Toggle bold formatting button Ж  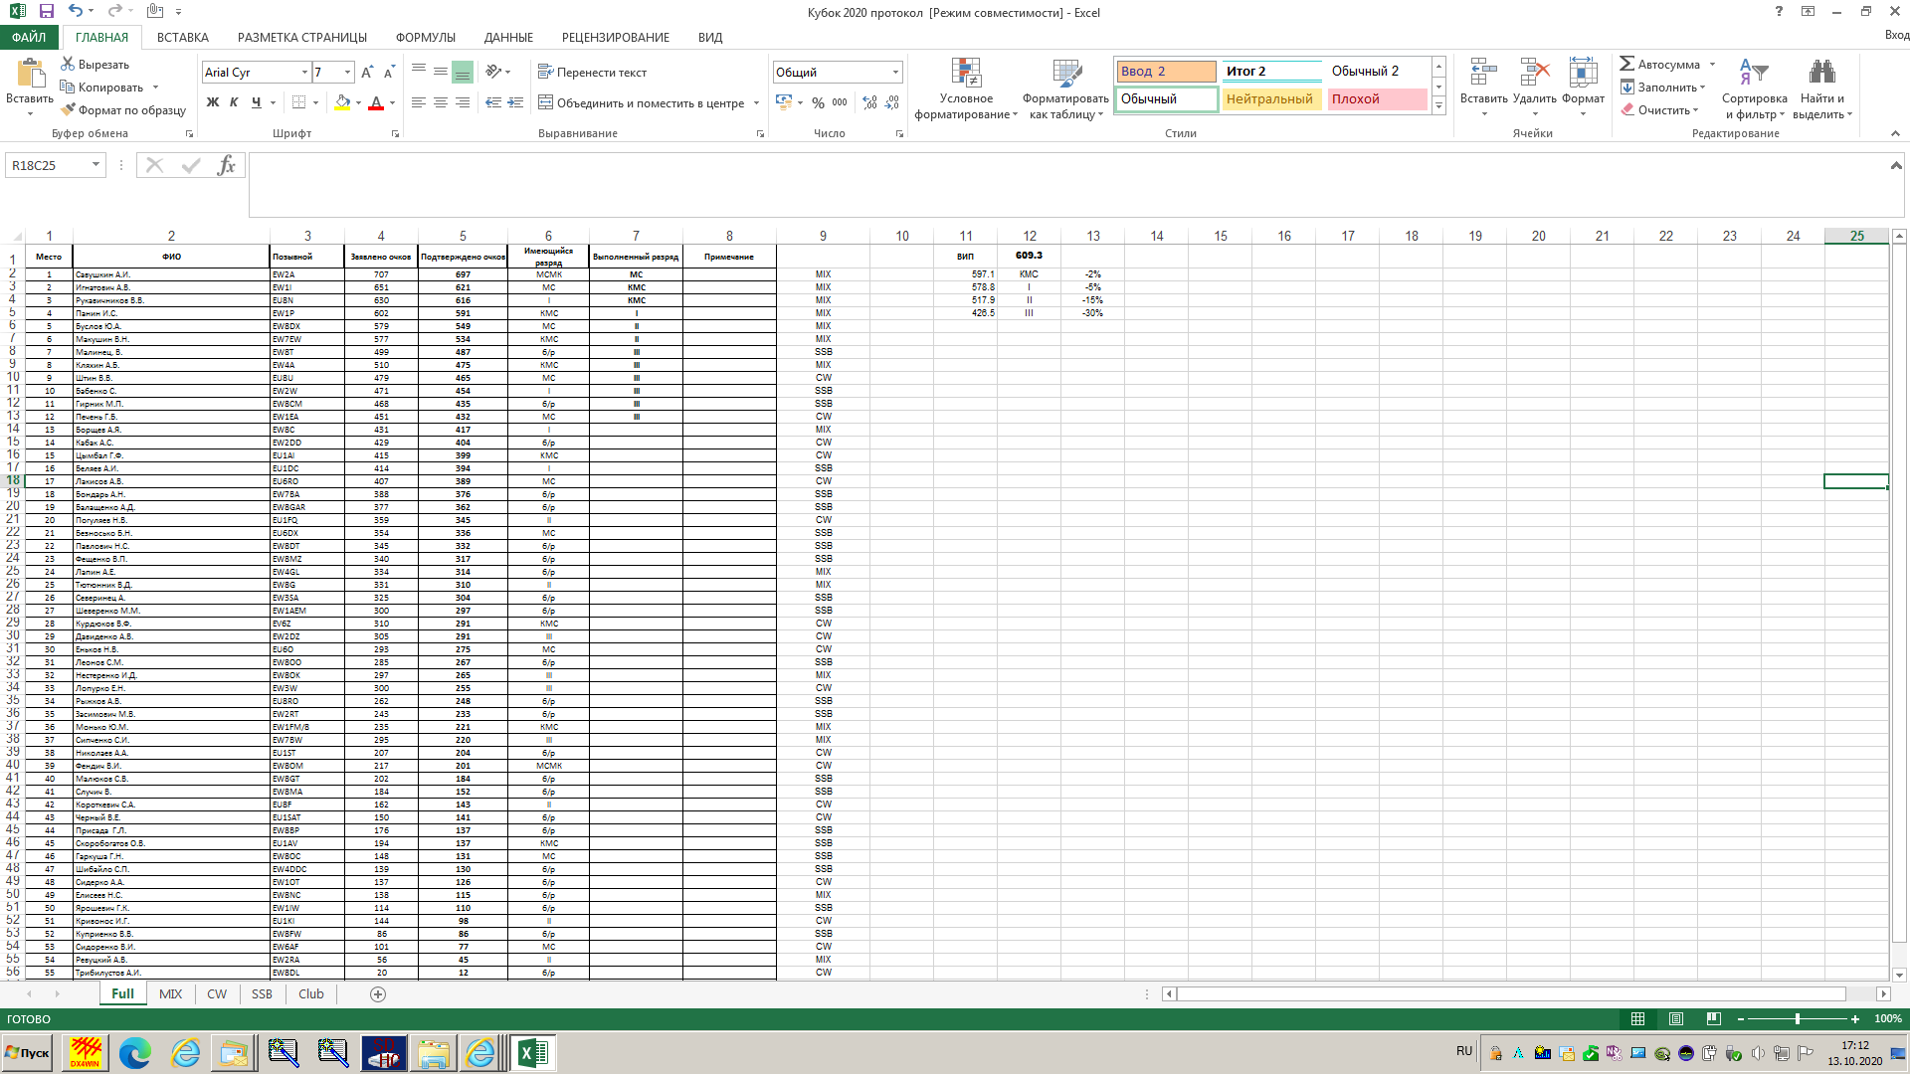(212, 102)
